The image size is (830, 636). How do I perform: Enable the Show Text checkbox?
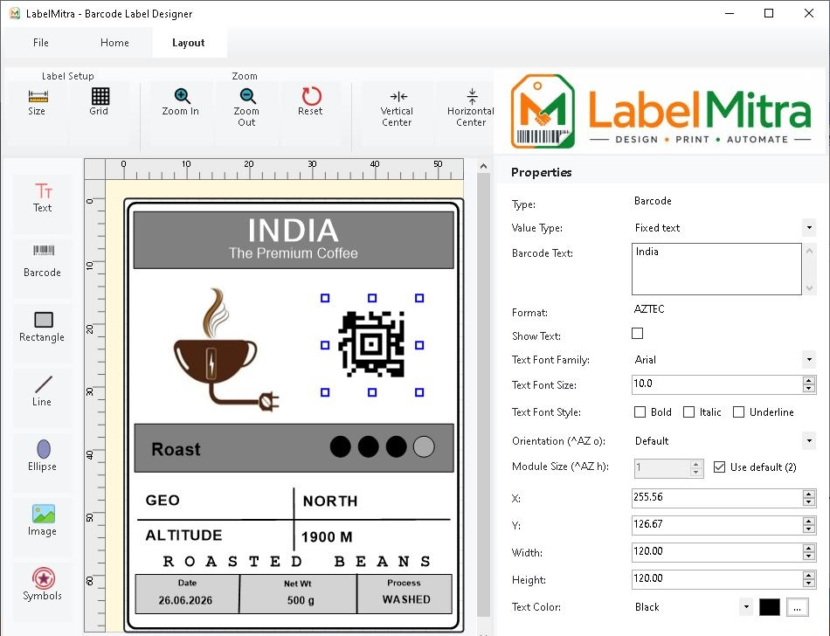(637, 334)
